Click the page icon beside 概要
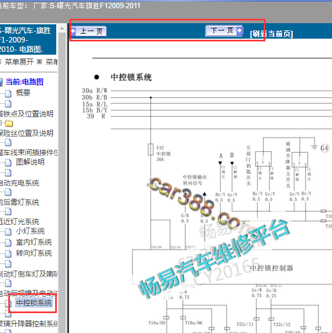 pos(8,93)
